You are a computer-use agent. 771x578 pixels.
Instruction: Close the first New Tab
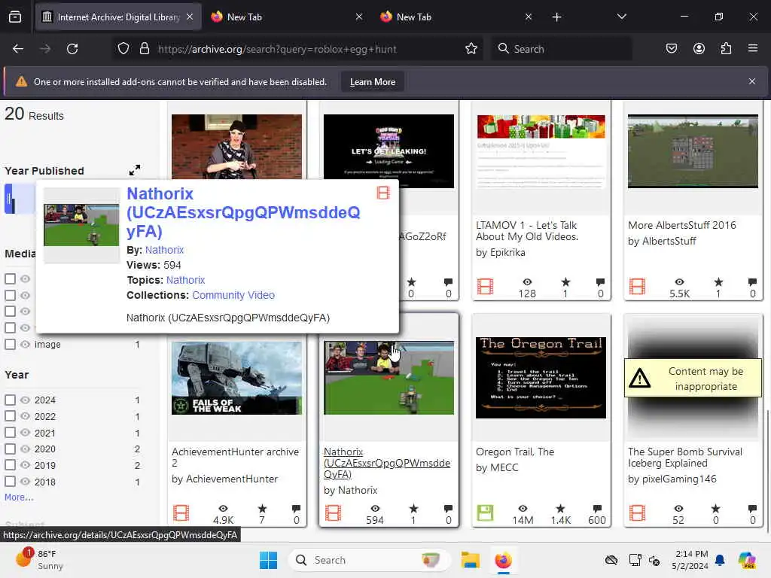point(359,17)
